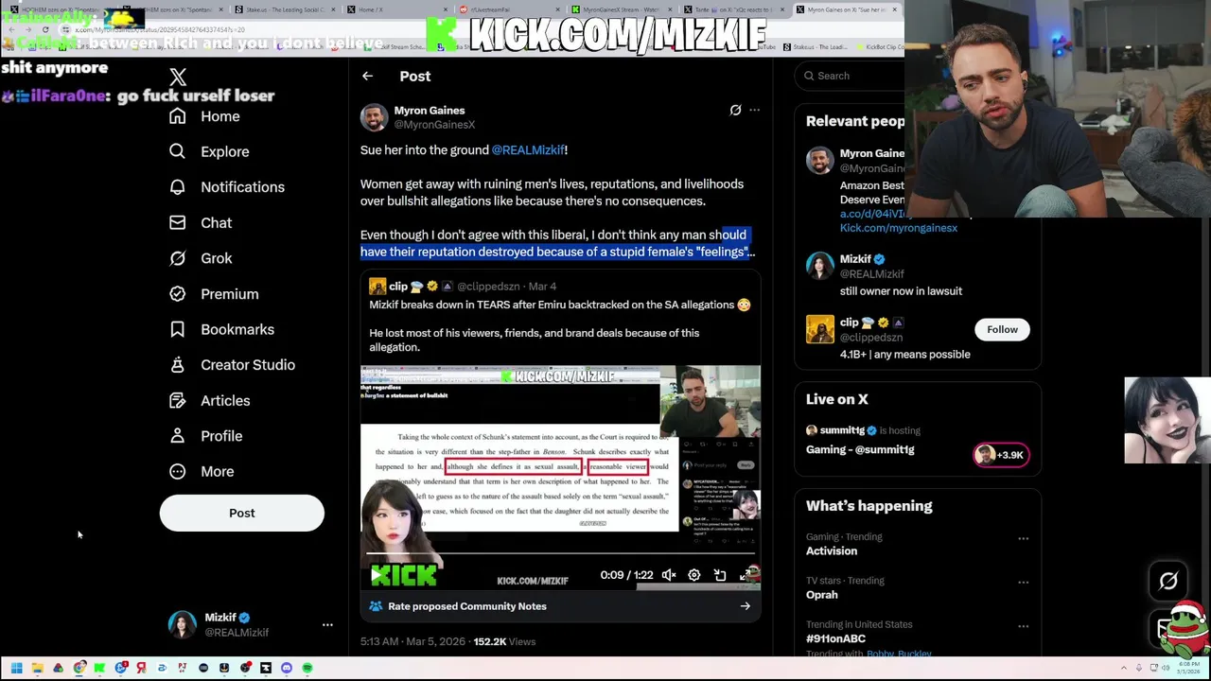Click the post timestamp 5:13 AM Mar 5
Screen dimensions: 1211x681
pos(412,642)
